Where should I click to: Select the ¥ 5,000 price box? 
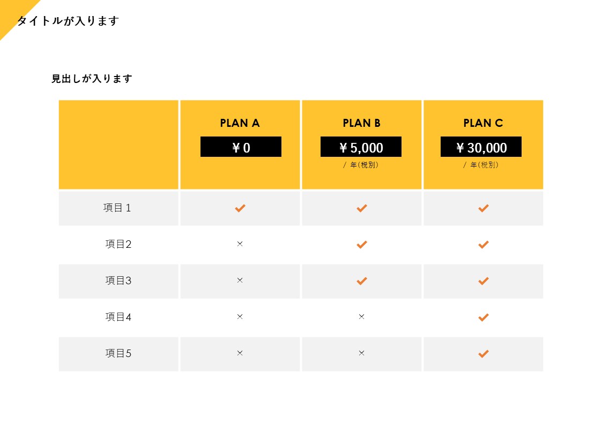click(361, 147)
